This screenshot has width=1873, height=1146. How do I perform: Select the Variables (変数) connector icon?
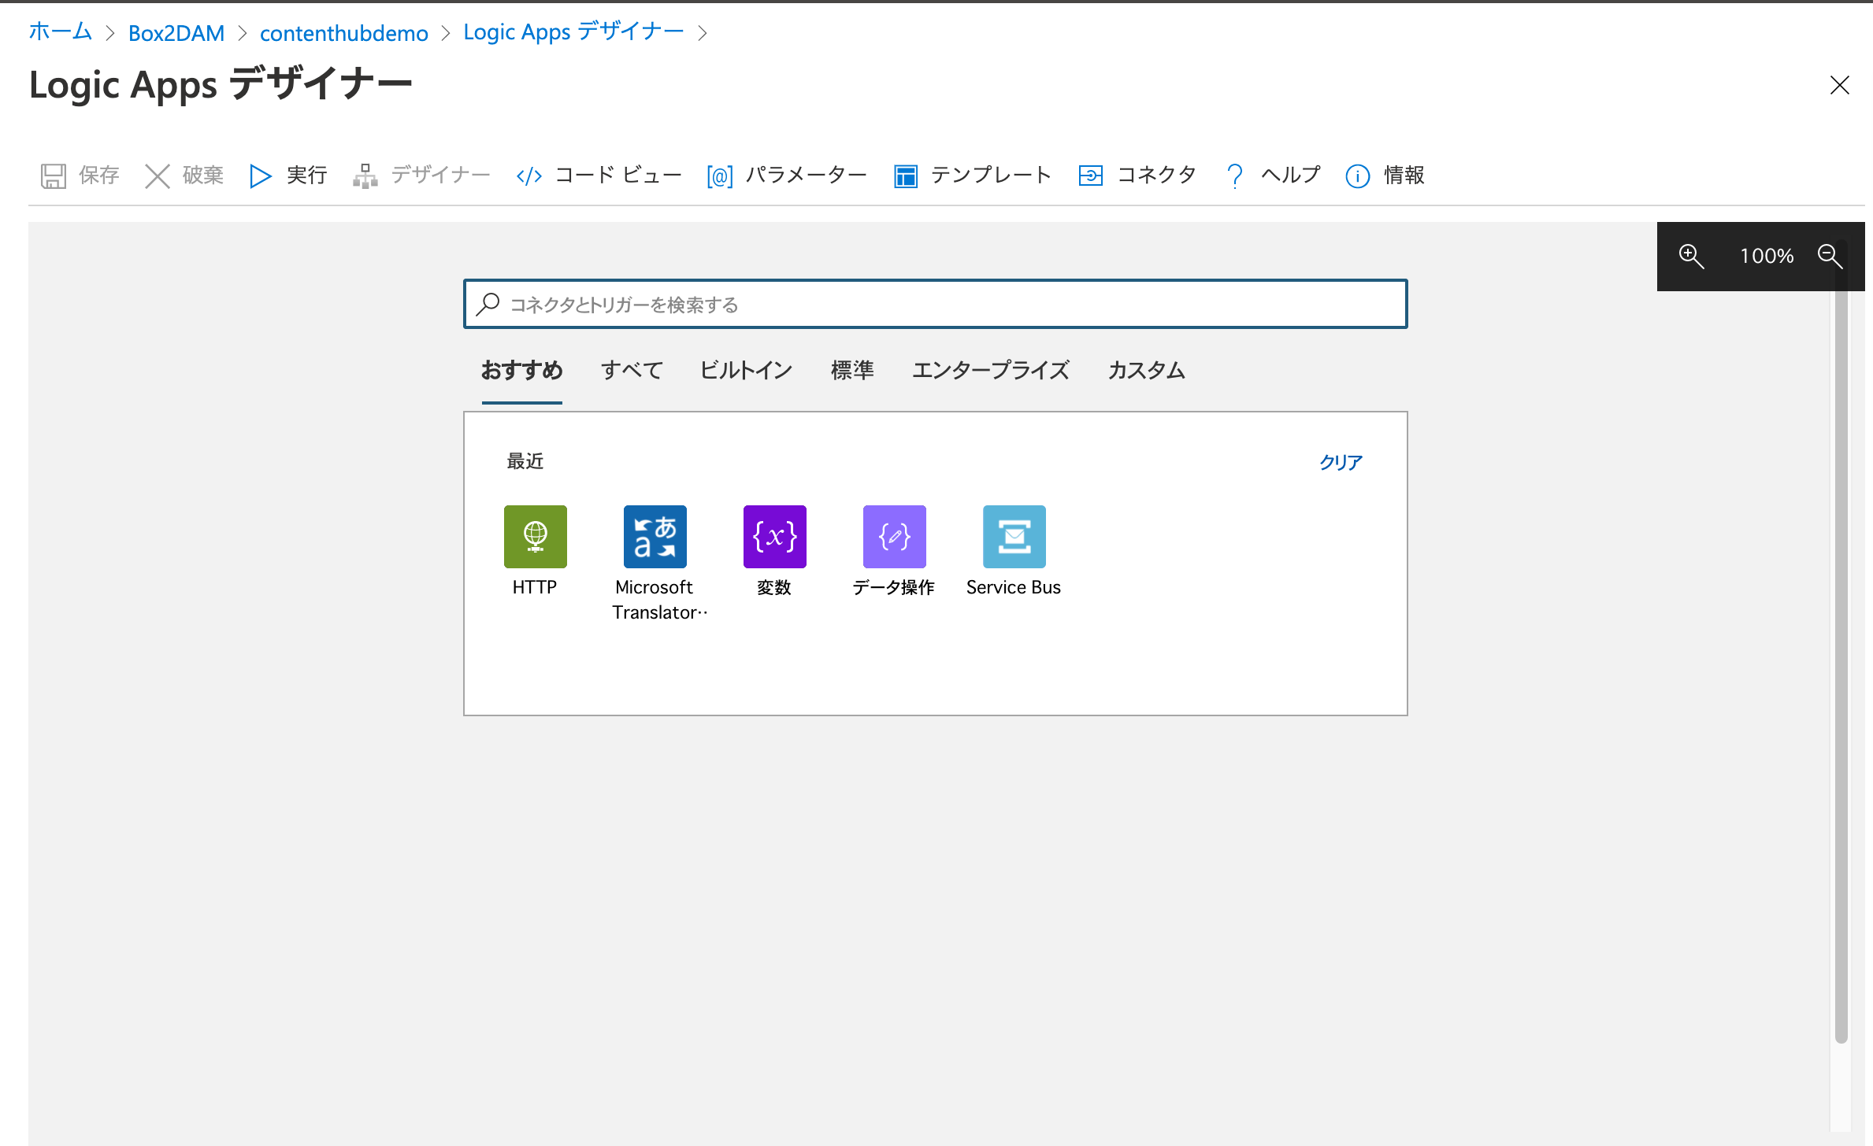click(775, 537)
